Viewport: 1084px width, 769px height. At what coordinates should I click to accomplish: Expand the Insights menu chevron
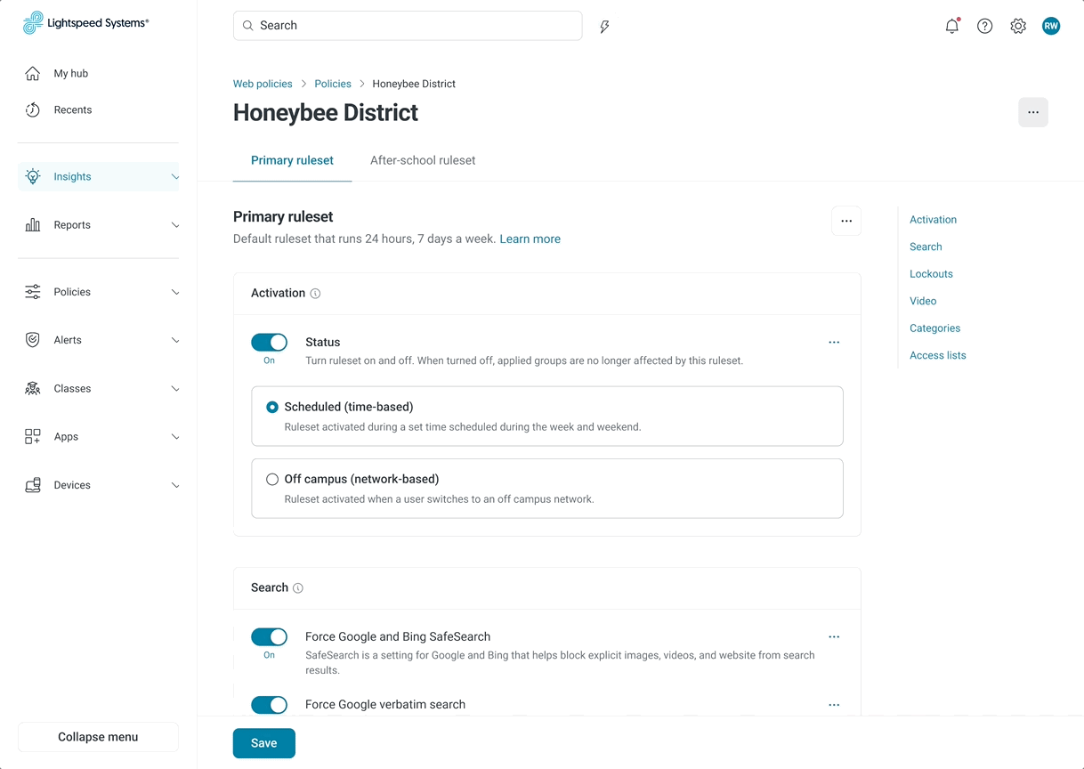[175, 177]
